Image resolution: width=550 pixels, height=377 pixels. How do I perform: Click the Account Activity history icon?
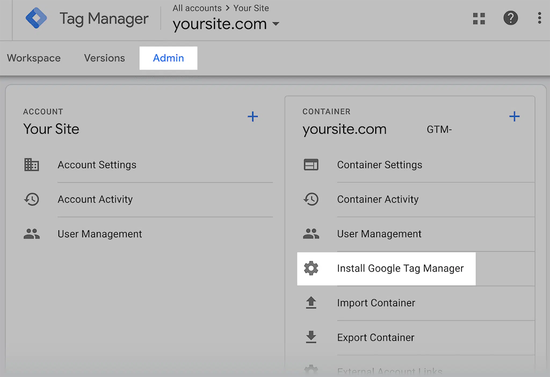(x=32, y=199)
